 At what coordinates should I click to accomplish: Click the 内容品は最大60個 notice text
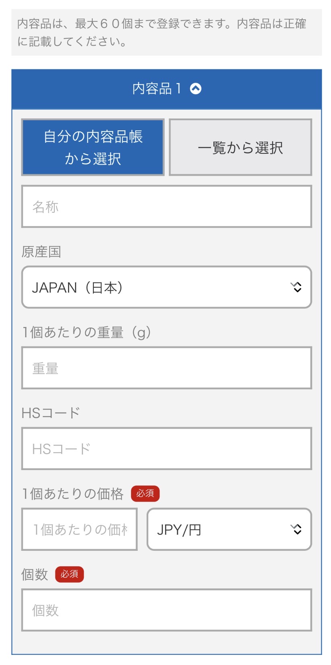[x=162, y=32]
